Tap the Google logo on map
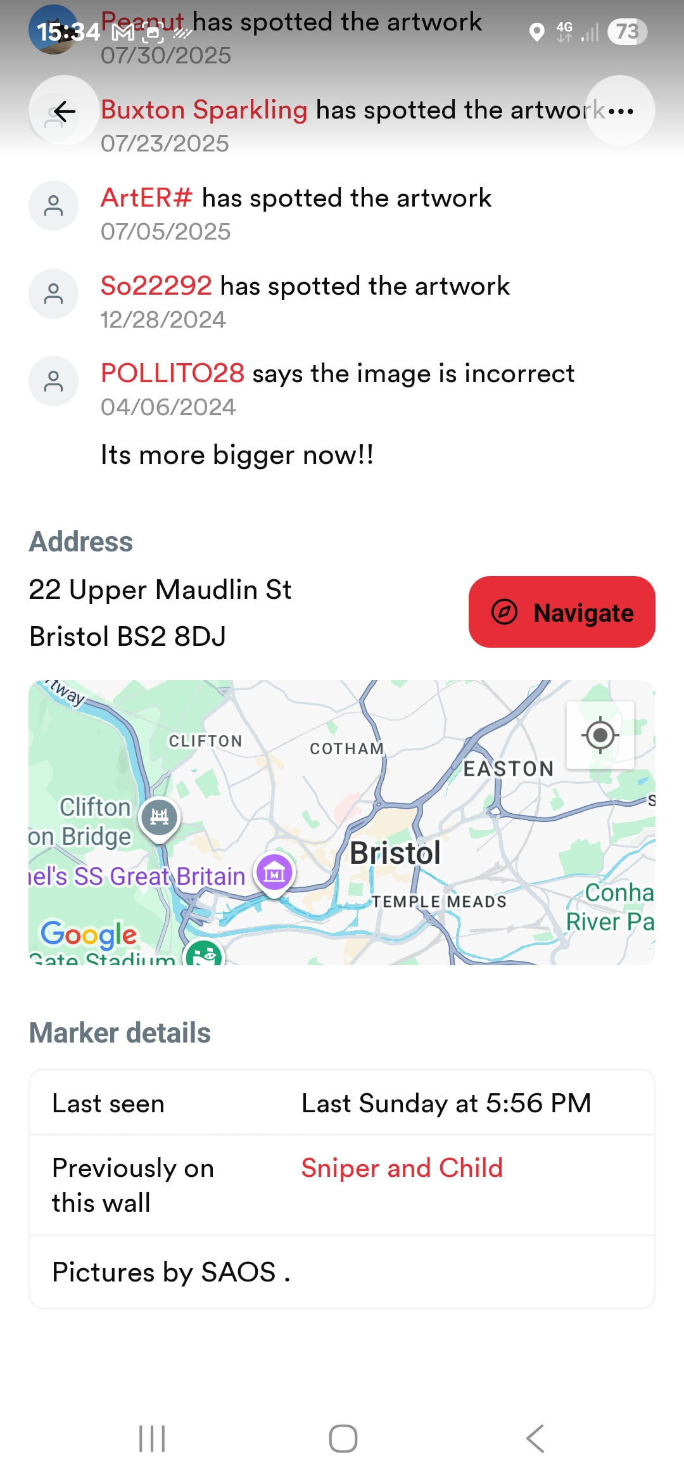The height and width of the screenshot is (1483, 684). pyautogui.click(x=89, y=934)
